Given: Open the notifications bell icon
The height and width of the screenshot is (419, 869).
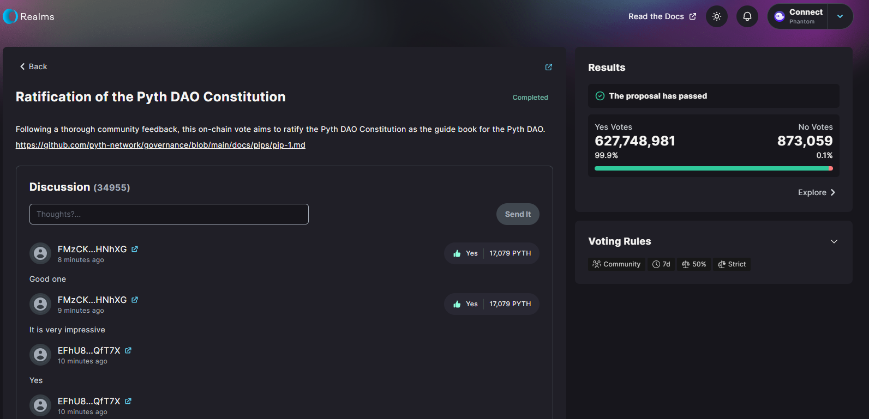Looking at the screenshot, I should (747, 16).
